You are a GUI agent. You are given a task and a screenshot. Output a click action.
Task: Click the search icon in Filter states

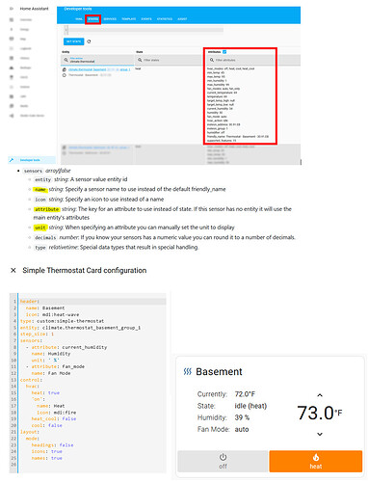140,60
